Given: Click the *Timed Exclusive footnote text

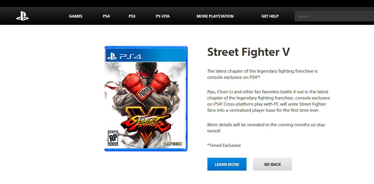Looking at the screenshot, I should coord(224,145).
